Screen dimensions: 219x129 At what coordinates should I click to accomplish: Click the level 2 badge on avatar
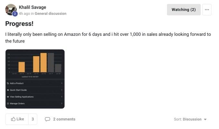click(x=15, y=14)
